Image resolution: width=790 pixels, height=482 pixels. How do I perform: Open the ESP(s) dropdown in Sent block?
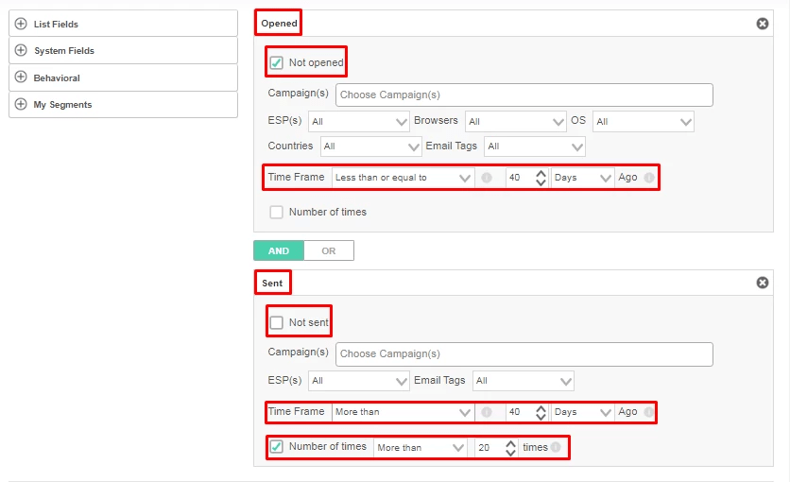pos(358,381)
